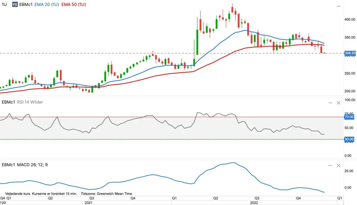This screenshot has height=205, width=357.
Task: Minimize the main price chart panel
Action: coord(339,6)
